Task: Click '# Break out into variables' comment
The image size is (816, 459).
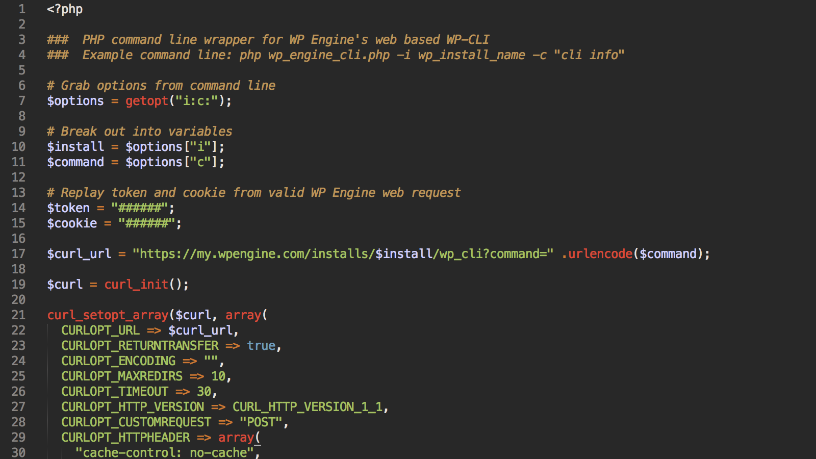Action: point(140,132)
